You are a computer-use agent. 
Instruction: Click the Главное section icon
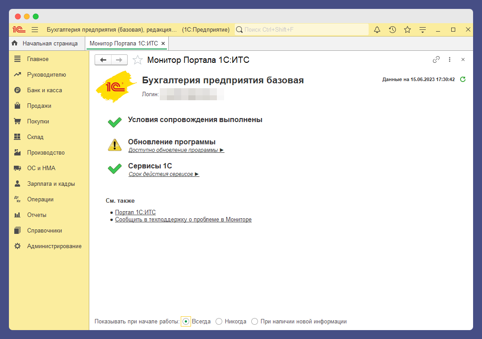17,59
